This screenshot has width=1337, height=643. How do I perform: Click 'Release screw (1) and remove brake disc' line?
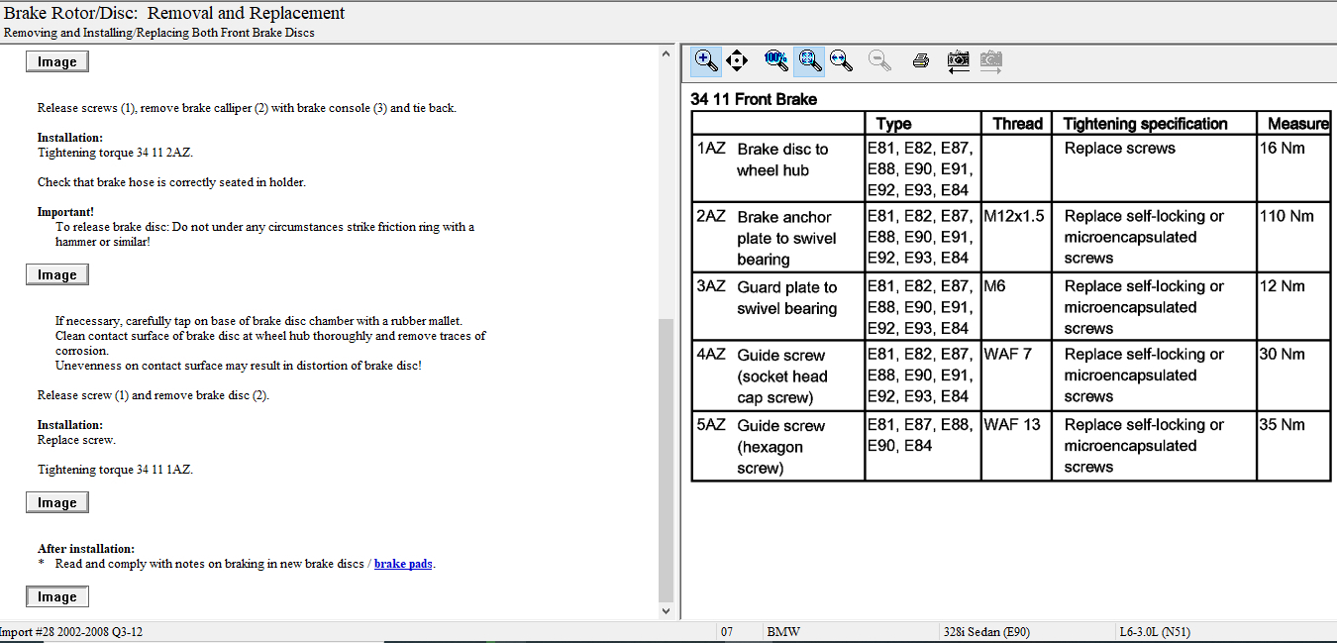point(154,395)
